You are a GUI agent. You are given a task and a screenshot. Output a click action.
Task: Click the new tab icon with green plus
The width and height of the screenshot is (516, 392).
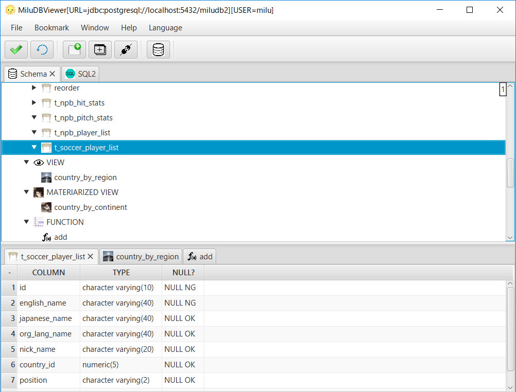click(74, 50)
